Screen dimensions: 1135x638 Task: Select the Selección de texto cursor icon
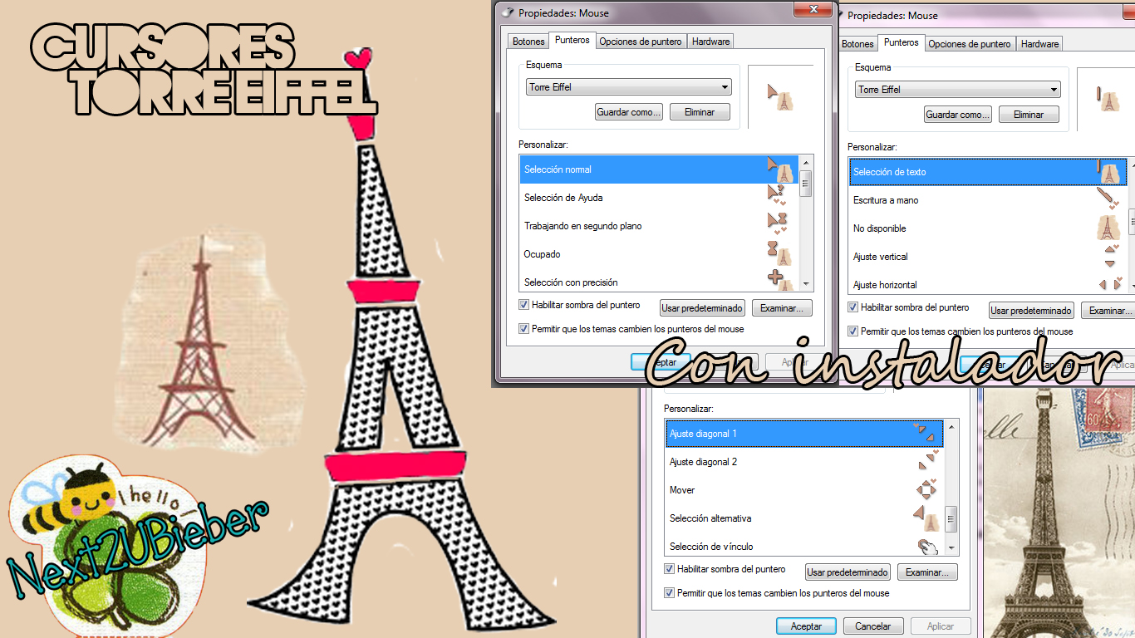click(1108, 172)
